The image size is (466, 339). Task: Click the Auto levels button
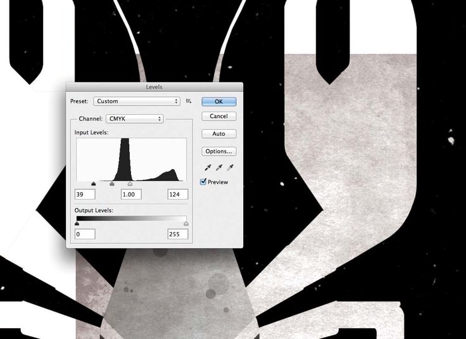pos(218,134)
